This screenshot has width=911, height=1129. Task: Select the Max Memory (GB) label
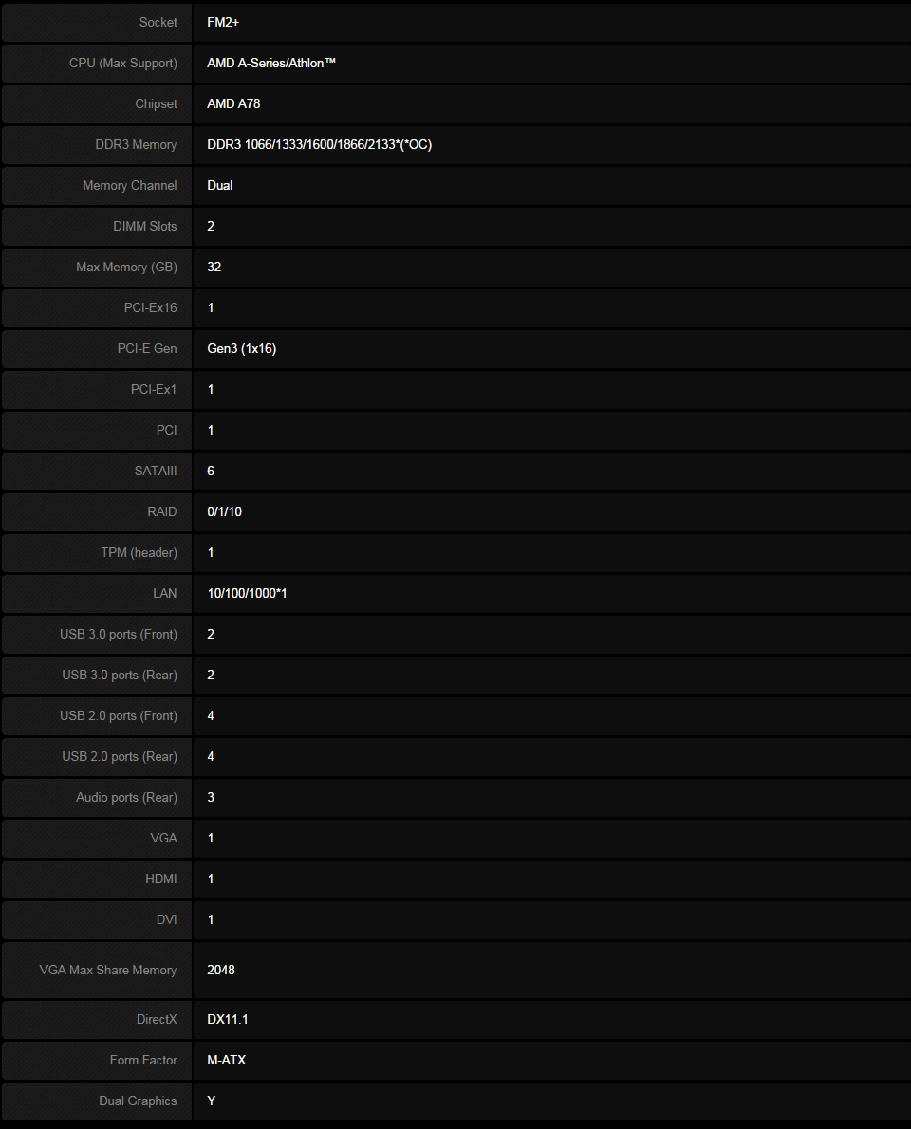click(126, 268)
